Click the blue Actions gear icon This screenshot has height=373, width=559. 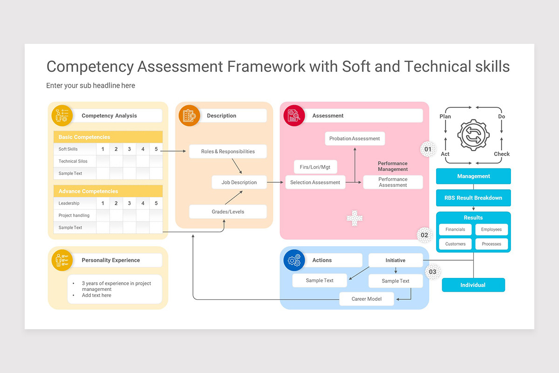click(x=294, y=260)
